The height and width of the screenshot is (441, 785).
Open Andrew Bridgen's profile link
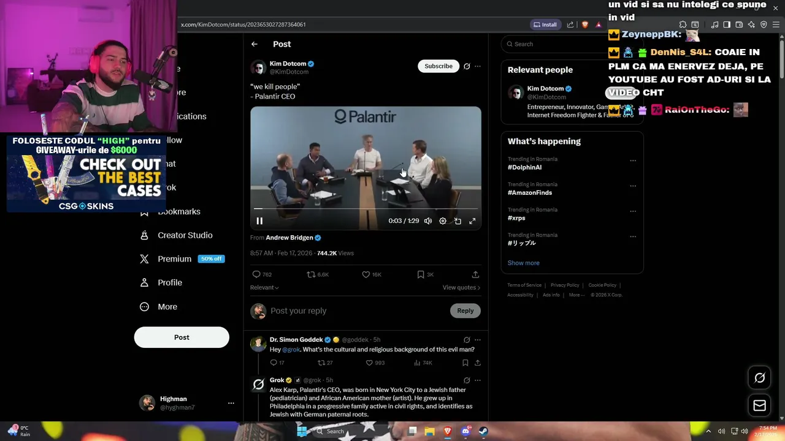[x=289, y=238]
